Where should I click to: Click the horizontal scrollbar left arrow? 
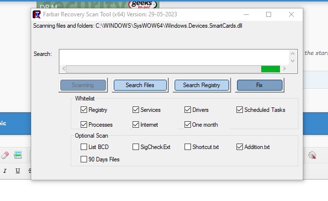(x=64, y=69)
